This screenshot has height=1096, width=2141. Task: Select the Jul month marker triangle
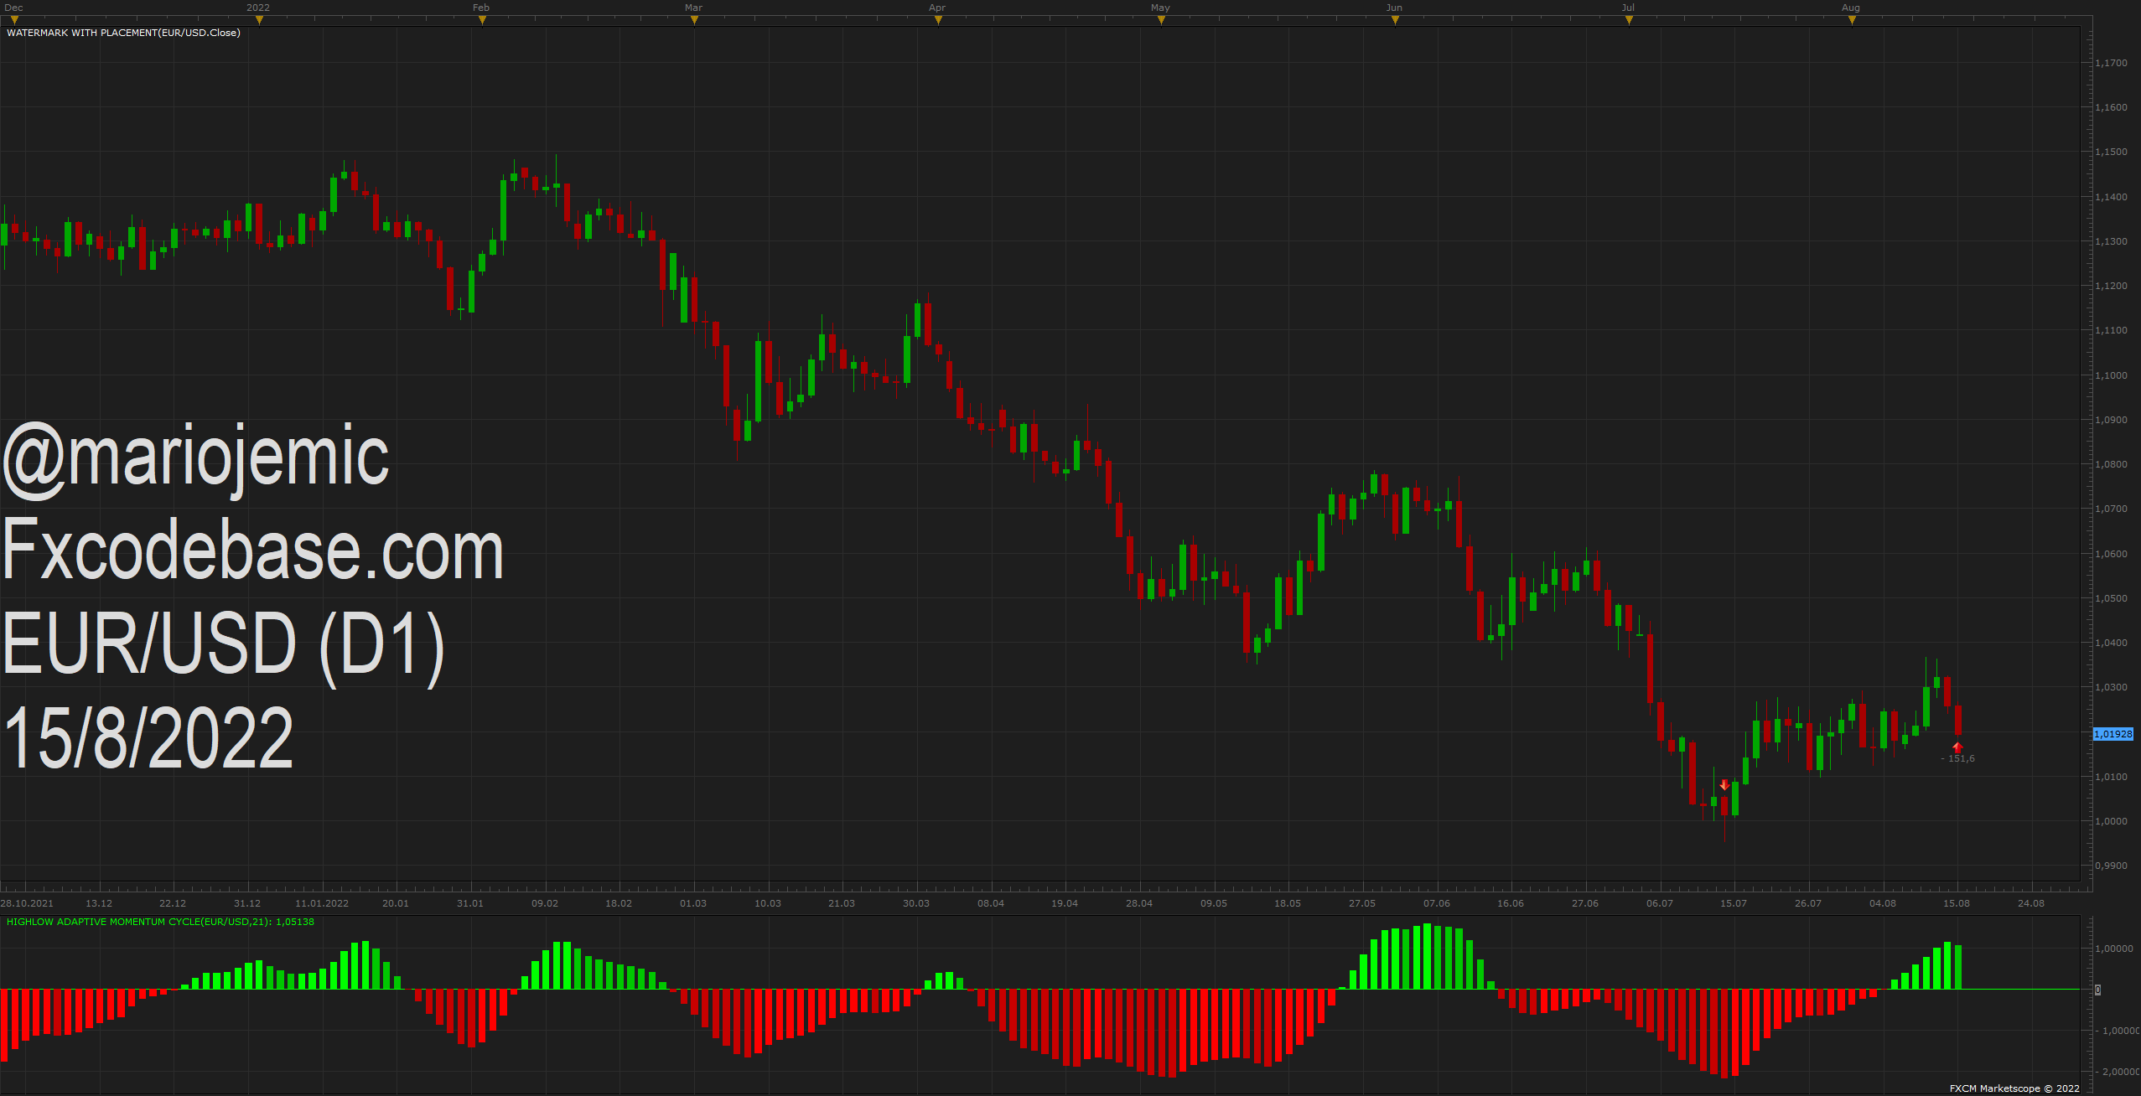1629,20
